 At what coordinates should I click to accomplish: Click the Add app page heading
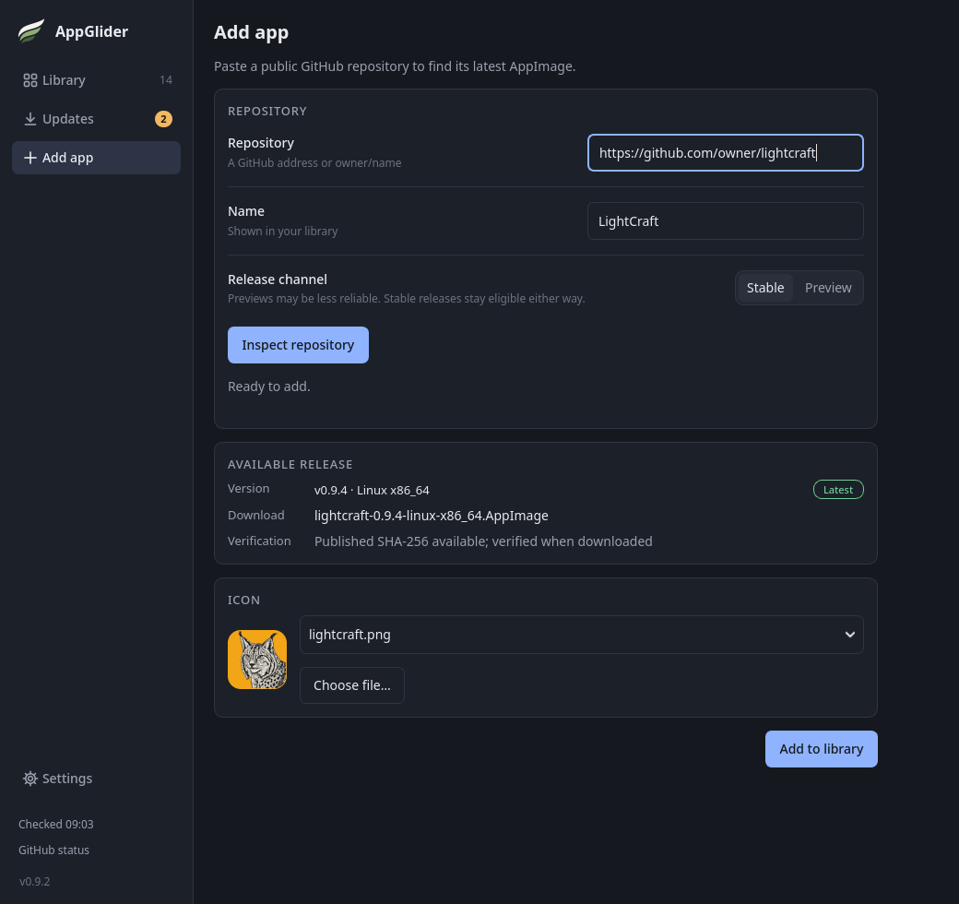point(252,32)
